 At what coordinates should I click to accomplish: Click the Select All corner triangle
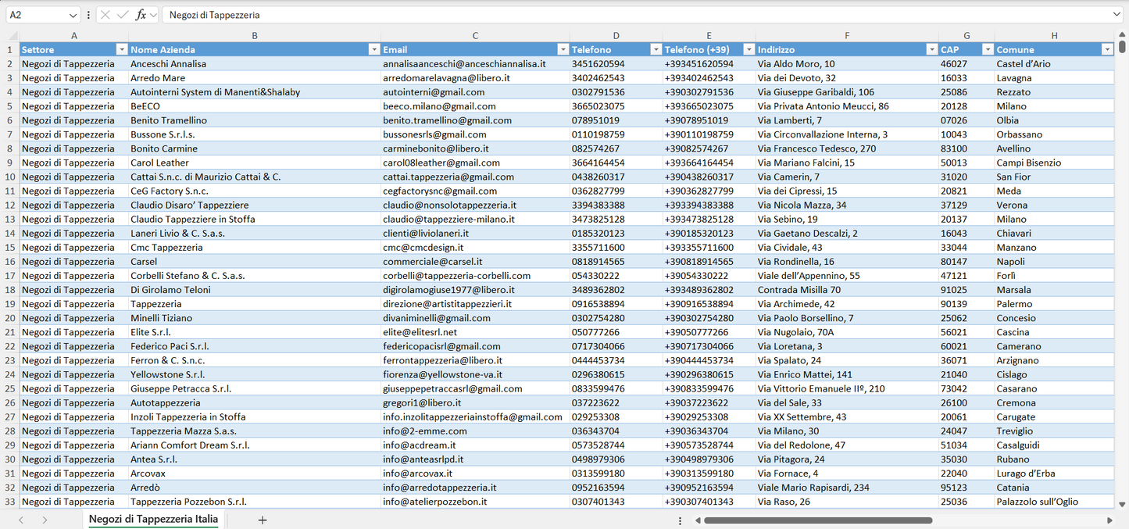(13, 36)
